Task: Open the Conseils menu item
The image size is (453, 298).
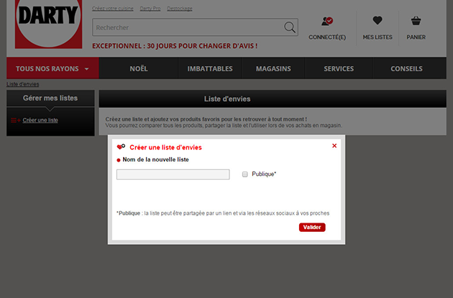Action: [x=406, y=69]
